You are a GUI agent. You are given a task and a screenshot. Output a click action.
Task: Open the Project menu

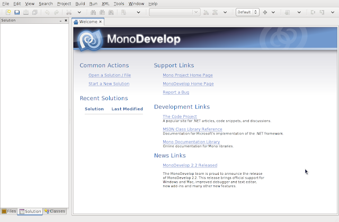64,4
